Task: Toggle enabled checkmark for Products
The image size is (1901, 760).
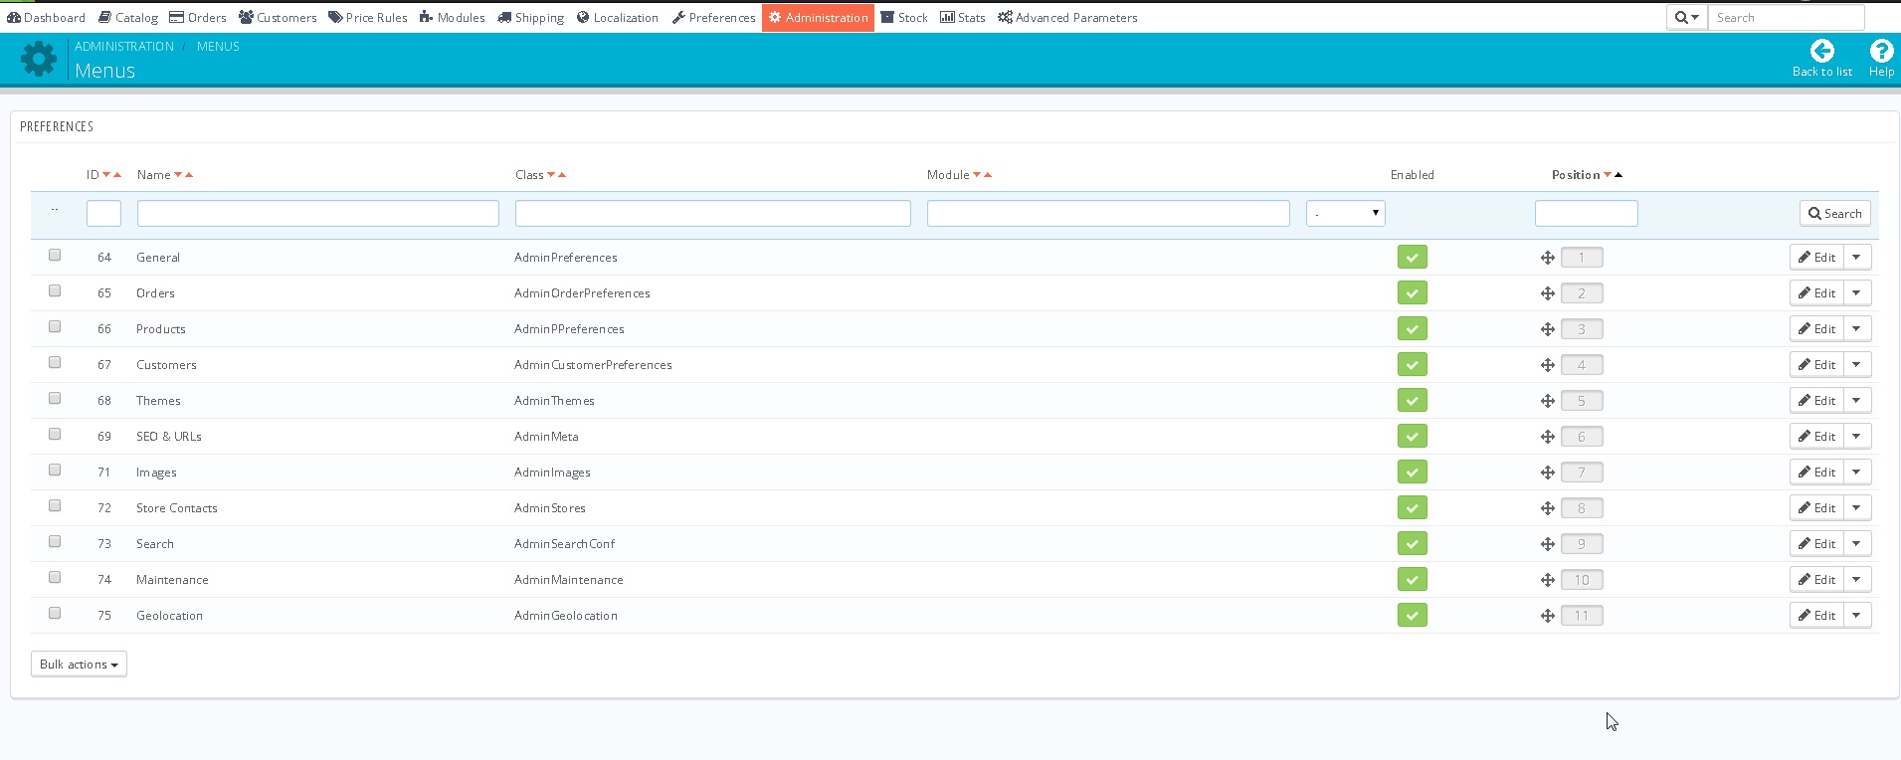Action: [1412, 329]
